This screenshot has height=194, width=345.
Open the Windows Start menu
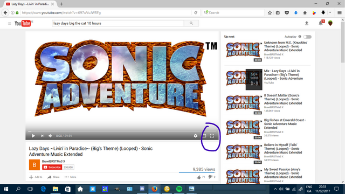coord(6,189)
